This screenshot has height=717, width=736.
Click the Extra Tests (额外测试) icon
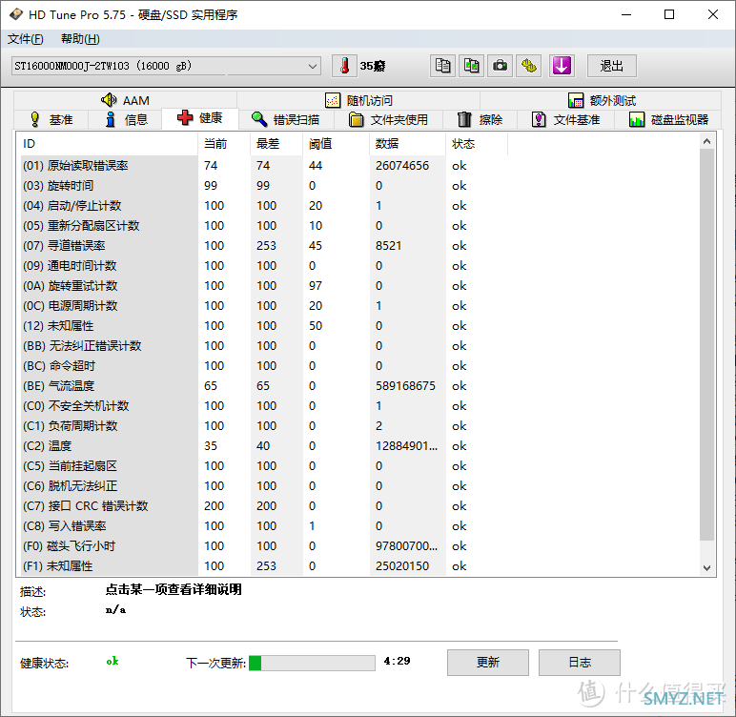[x=576, y=100]
